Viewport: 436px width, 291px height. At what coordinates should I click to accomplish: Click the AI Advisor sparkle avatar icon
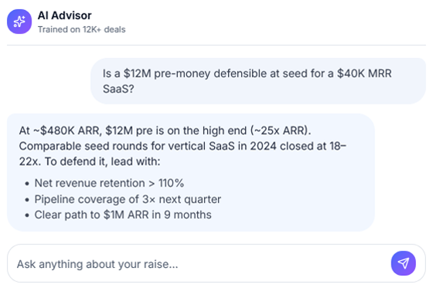[19, 22]
